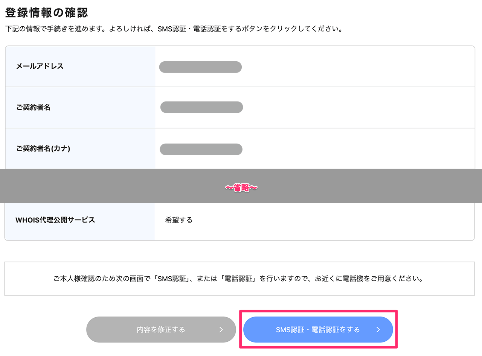Viewport: 482px width, 356px height.
Task: Select the masked ご契約者名(カナ) value
Action: [x=201, y=149]
